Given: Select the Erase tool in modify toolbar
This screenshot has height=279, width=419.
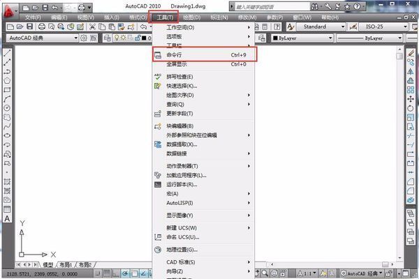Looking at the screenshot, I should pos(411,53).
